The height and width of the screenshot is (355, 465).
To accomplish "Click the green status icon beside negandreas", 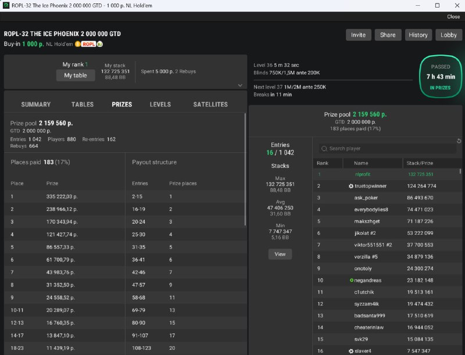I will coord(352,280).
